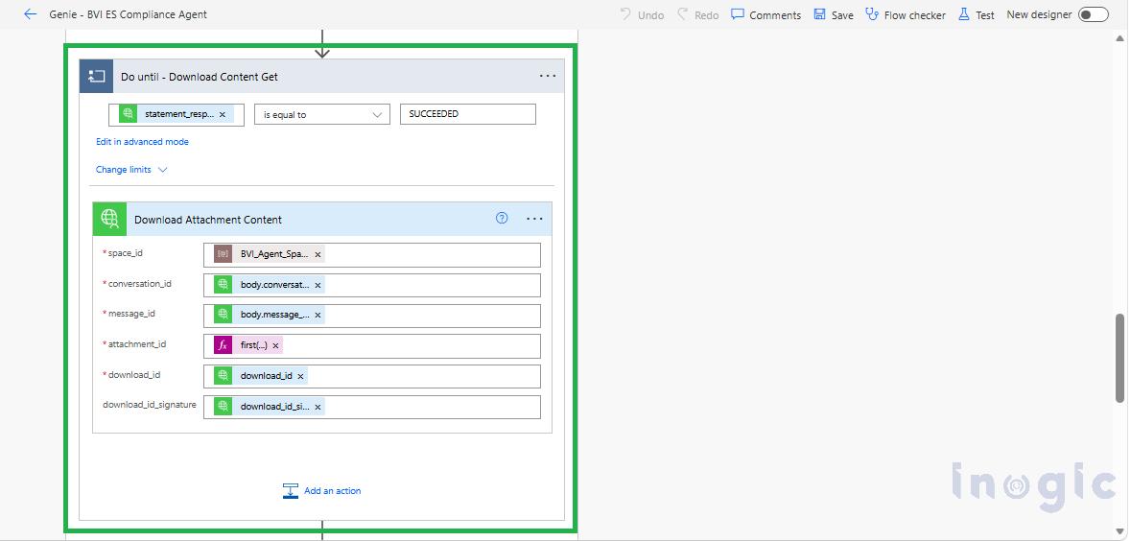Remove the first(...) expression token
Screen dimensions: 1130x541
click(275, 345)
